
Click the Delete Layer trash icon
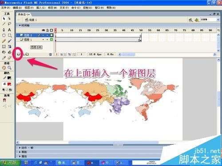[x=50, y=54]
